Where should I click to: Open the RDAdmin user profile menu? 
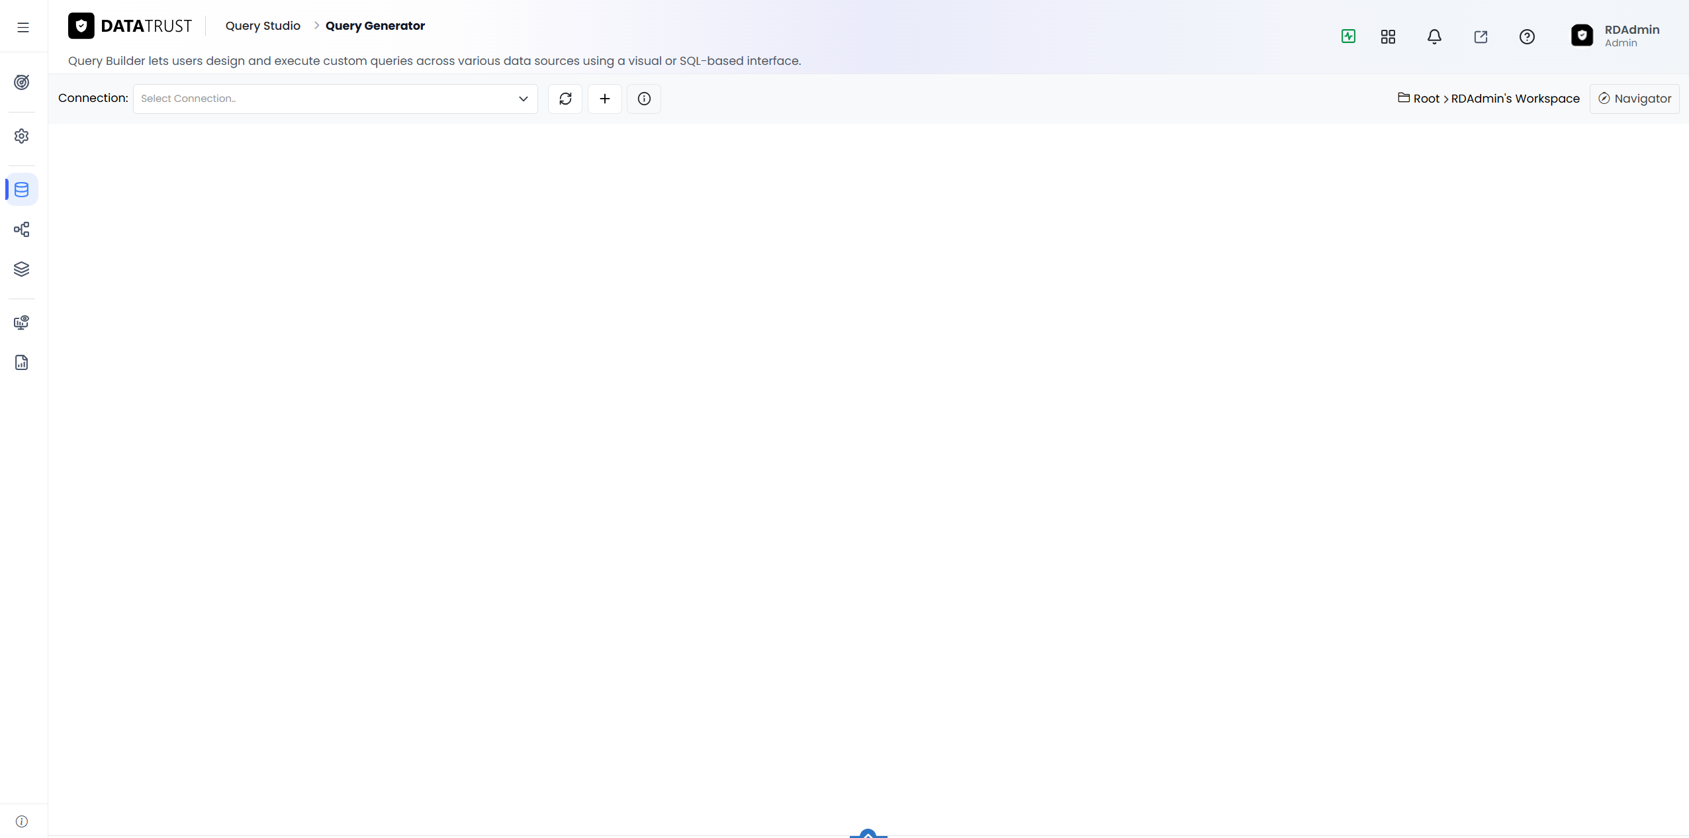click(1616, 36)
